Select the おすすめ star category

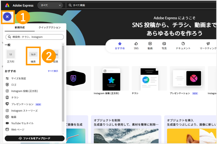point(120,46)
